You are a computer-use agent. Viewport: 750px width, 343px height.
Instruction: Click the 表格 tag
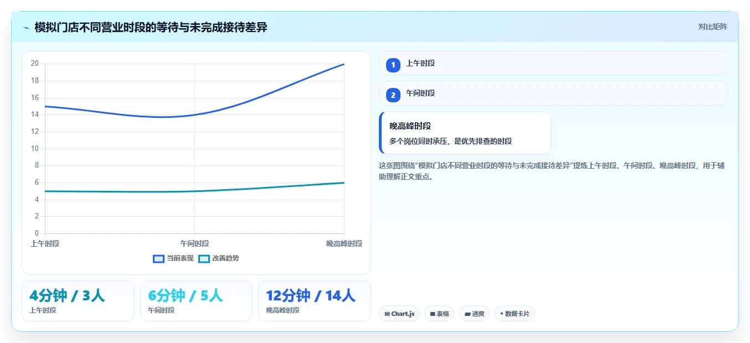point(439,314)
